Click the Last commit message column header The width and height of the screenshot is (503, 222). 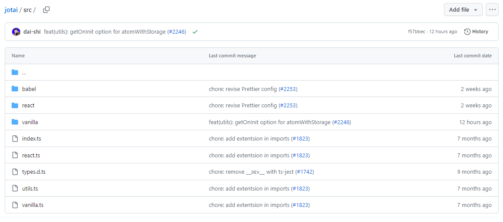point(232,56)
